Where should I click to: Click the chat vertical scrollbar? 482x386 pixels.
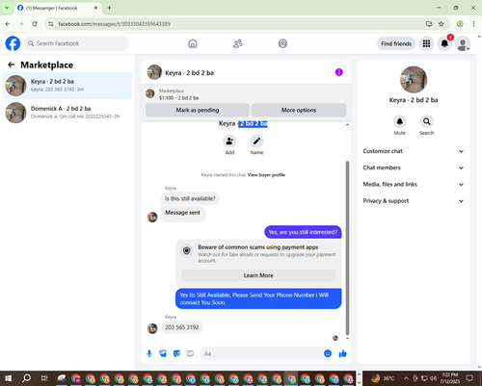(347, 247)
